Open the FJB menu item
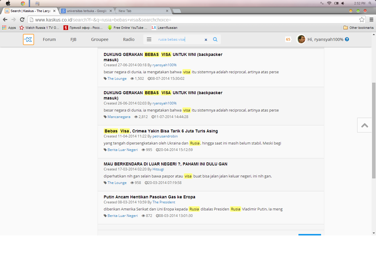Image resolution: width=376 pixels, height=259 pixels. pos(73,39)
